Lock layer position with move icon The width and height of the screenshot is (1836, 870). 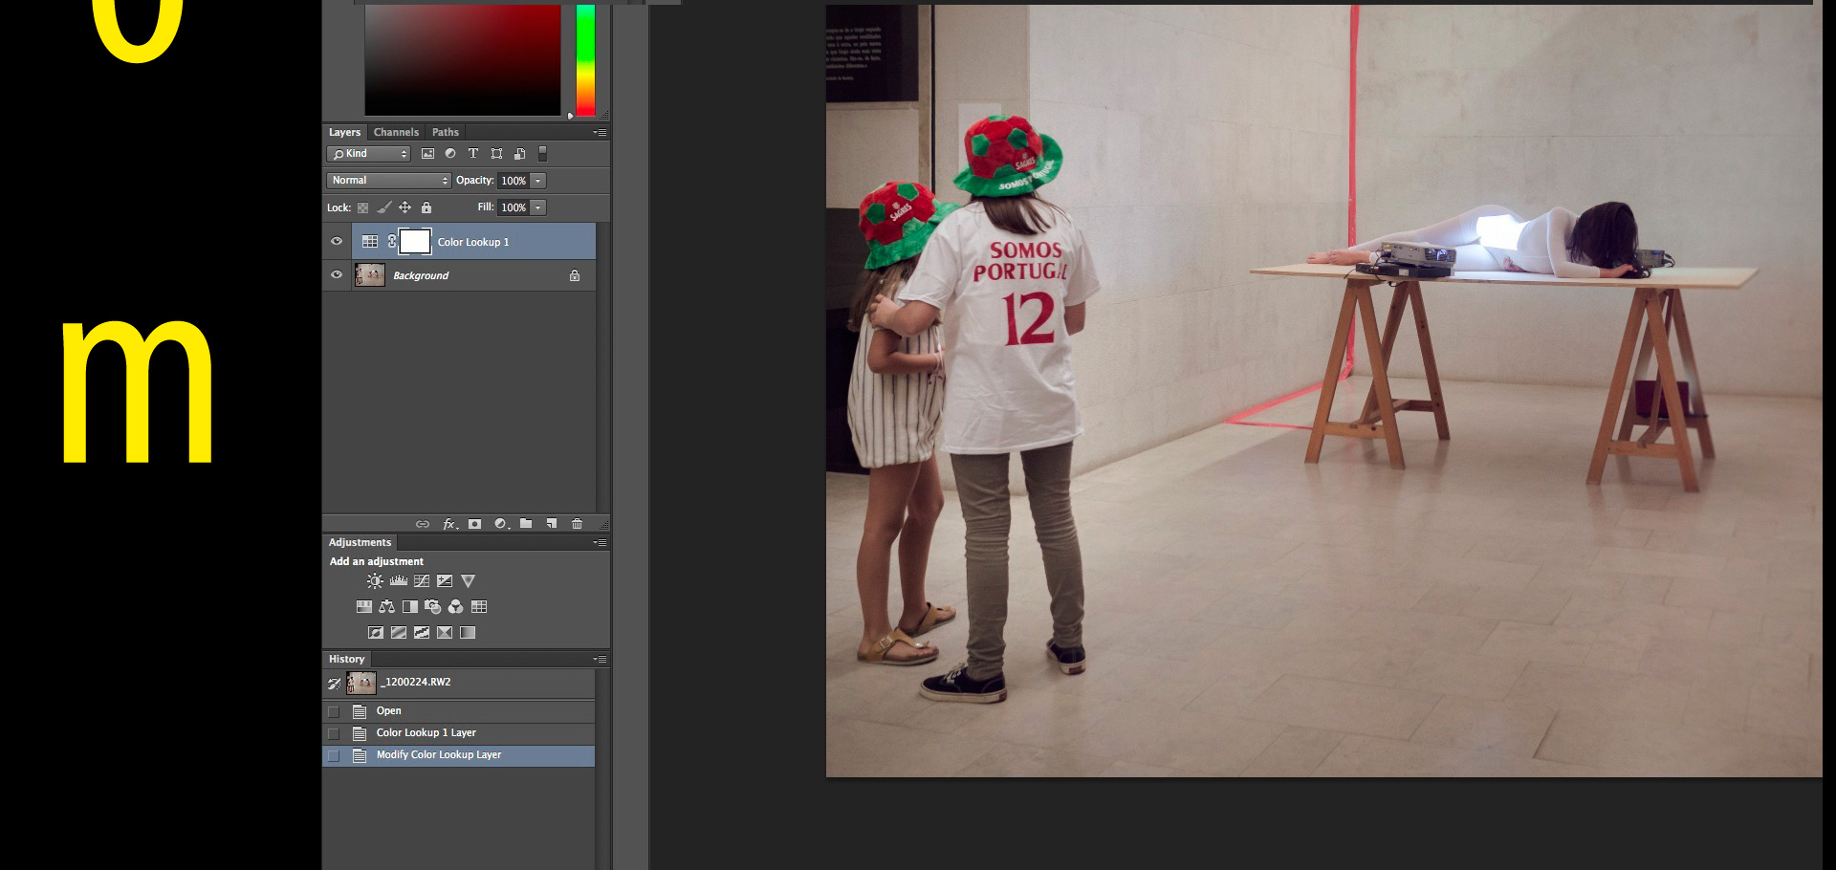(404, 207)
